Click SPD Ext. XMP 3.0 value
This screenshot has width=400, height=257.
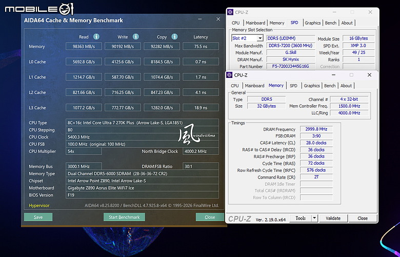[358, 46]
